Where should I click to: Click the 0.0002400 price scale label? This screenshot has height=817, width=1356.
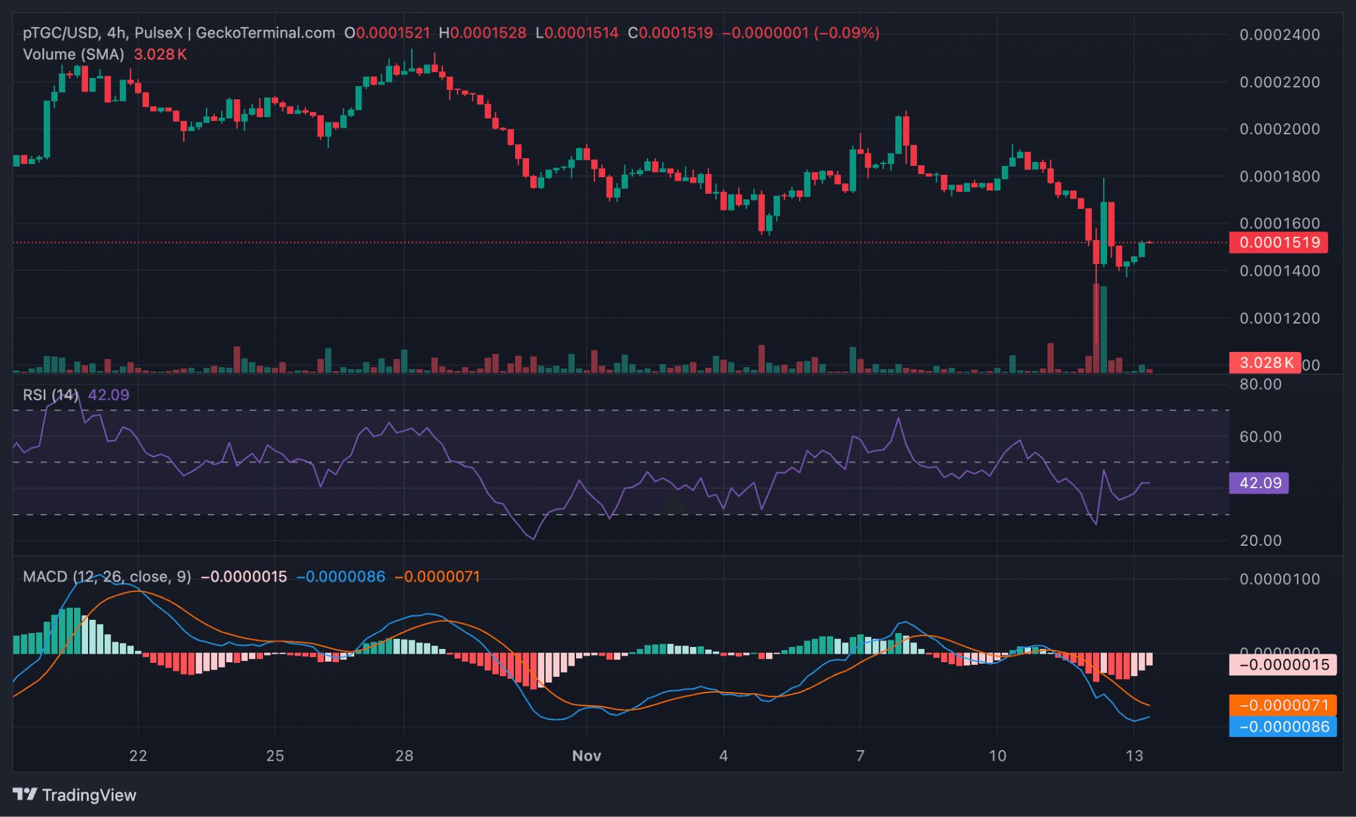(x=1279, y=34)
